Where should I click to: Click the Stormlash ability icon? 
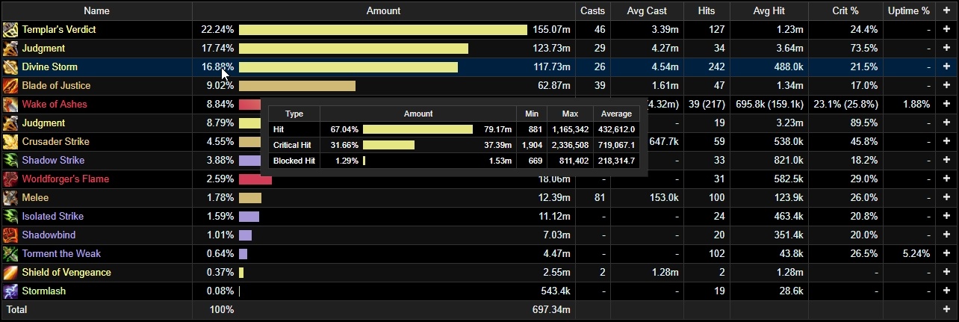[10, 291]
